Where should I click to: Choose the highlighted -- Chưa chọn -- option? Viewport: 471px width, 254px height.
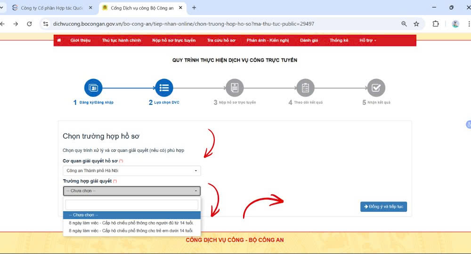132,215
